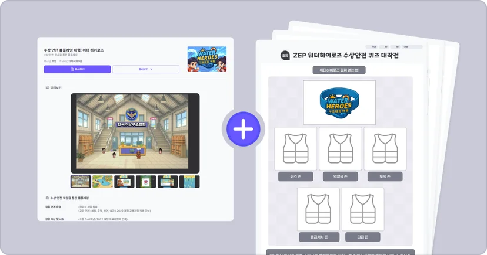Select the first preview thumbnail showing the hall
Image resolution: width=487 pixels, height=255 pixels.
click(x=81, y=182)
